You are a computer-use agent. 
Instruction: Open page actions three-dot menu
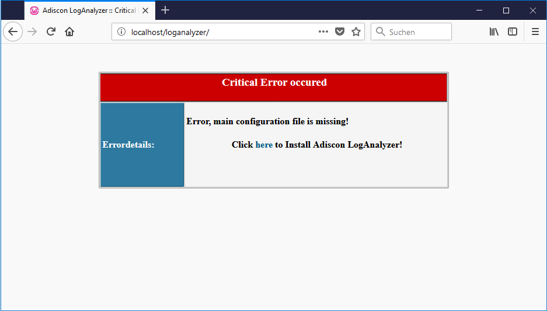click(x=323, y=32)
